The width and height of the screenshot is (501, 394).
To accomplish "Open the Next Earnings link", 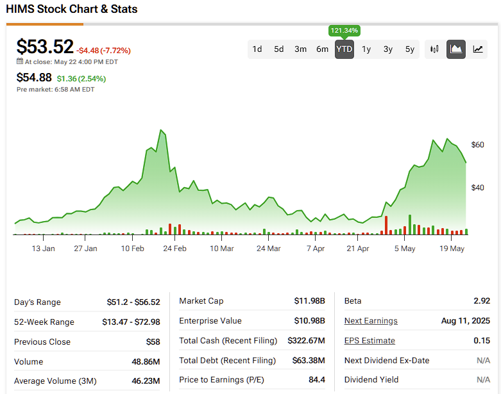I will 371,321.
